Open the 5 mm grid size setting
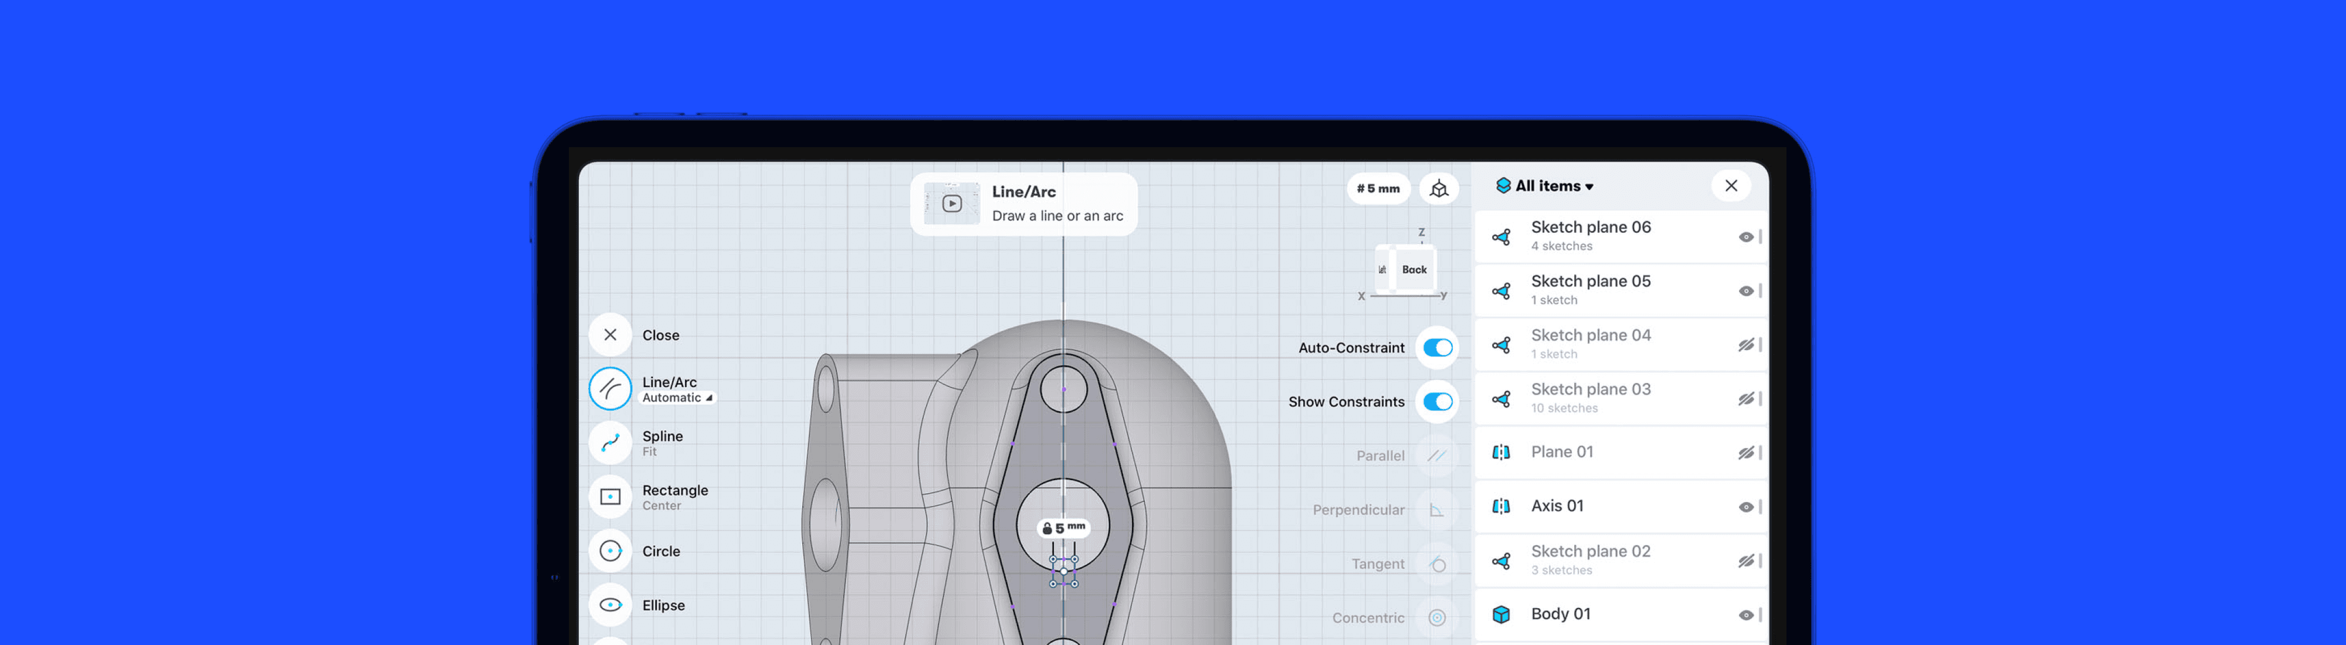Screen dimensions: 2346x645 coord(1378,189)
